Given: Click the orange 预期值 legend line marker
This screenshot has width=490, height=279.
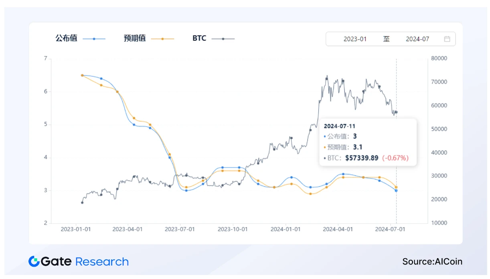Looking at the screenshot, I should click(162, 39).
